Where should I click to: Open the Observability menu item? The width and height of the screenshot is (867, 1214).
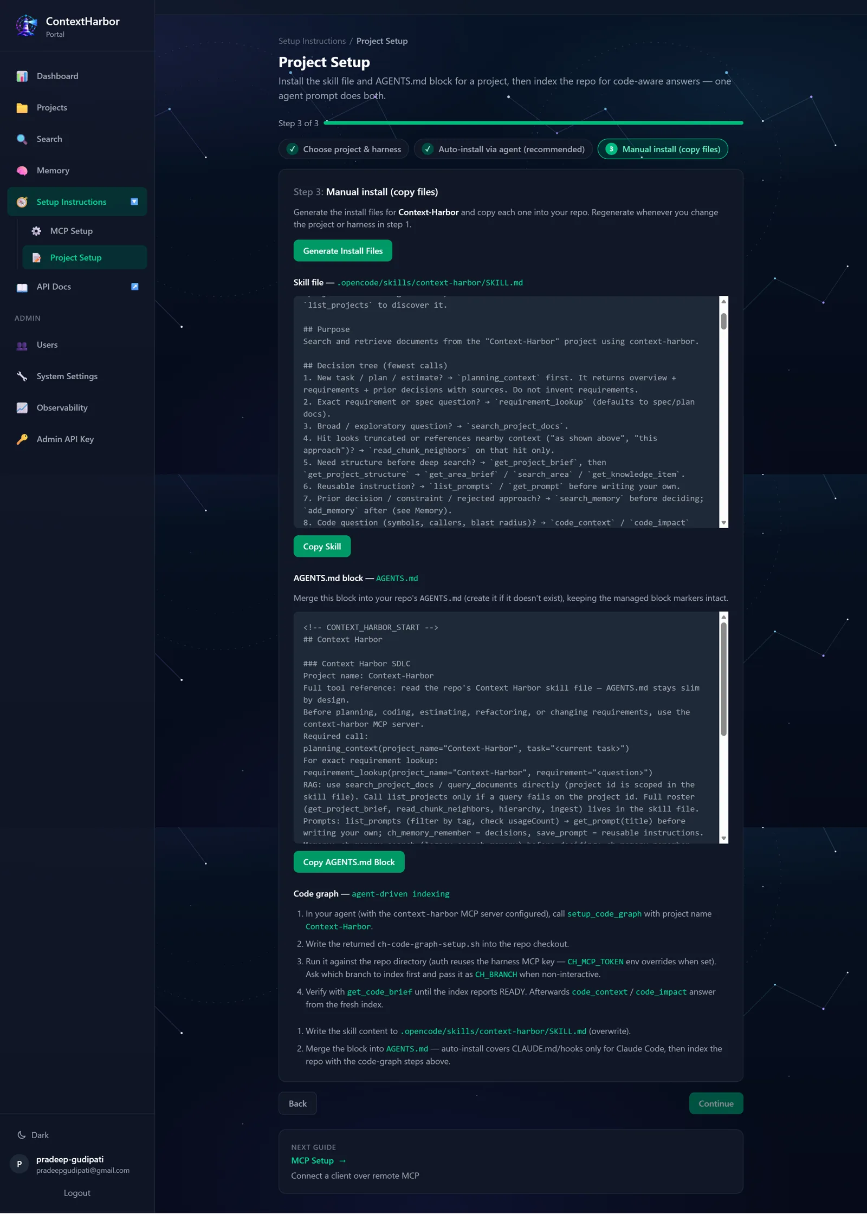pos(77,408)
